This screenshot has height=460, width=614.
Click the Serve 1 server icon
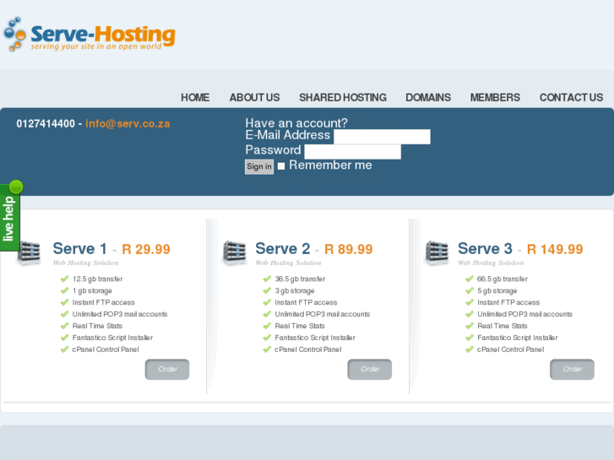29,253
